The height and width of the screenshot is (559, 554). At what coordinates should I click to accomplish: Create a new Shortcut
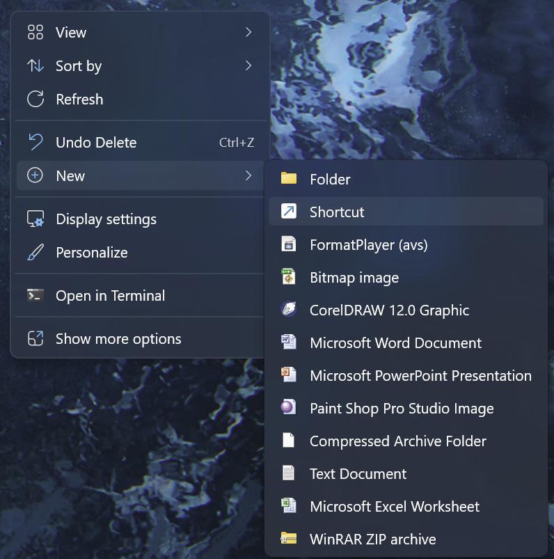tap(406, 212)
